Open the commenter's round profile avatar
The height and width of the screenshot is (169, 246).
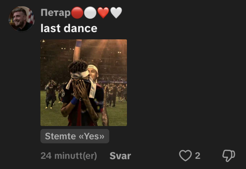(x=22, y=19)
